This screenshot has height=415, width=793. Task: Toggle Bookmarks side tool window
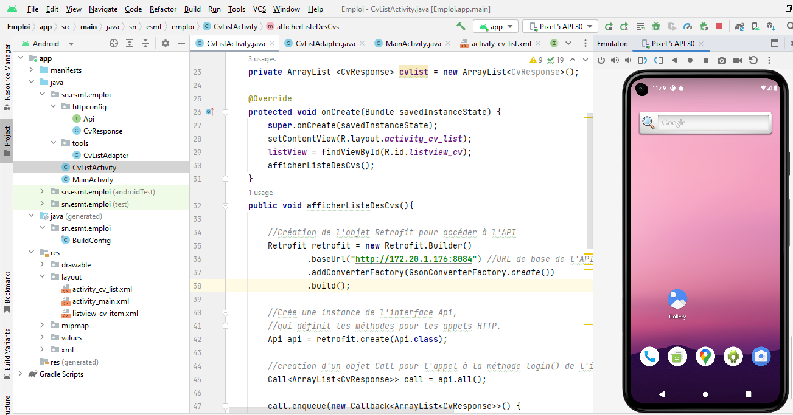click(7, 292)
